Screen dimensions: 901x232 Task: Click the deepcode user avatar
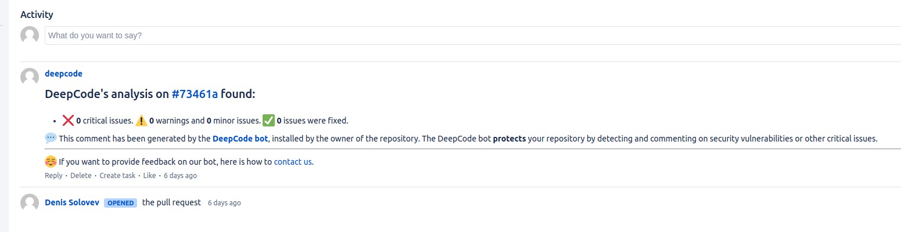pyautogui.click(x=30, y=77)
